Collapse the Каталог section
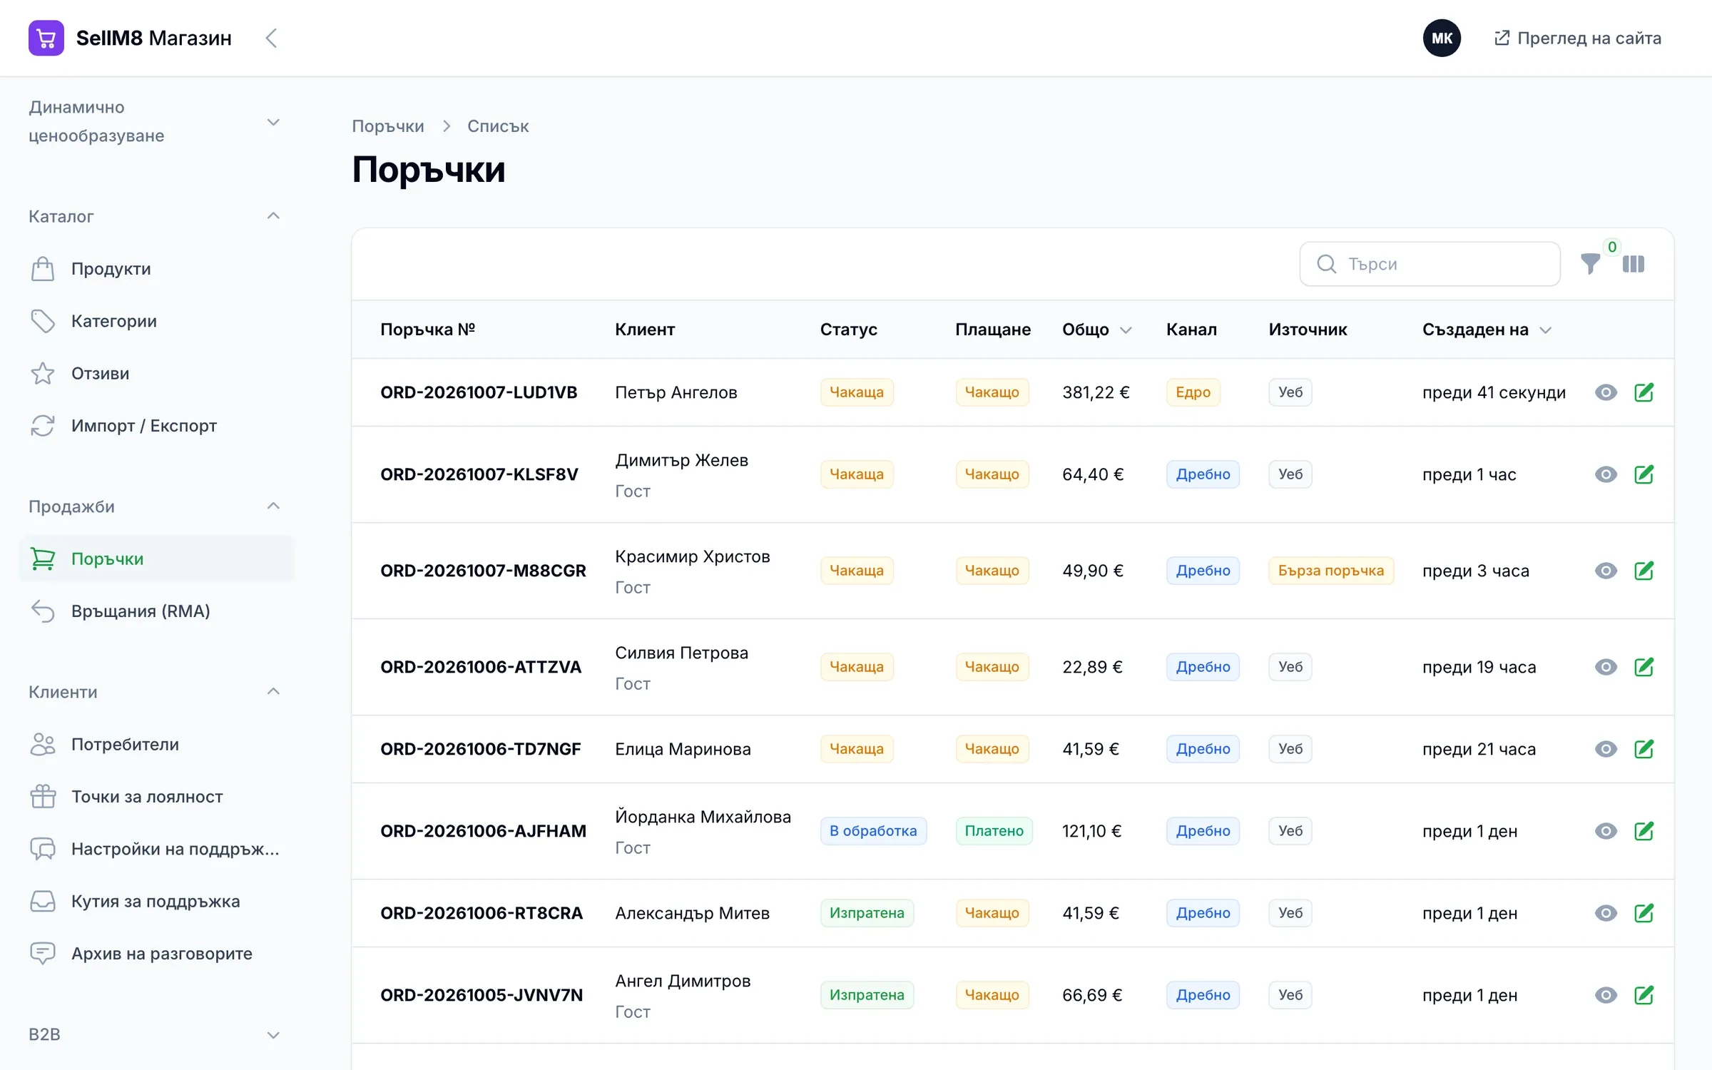 (x=273, y=216)
